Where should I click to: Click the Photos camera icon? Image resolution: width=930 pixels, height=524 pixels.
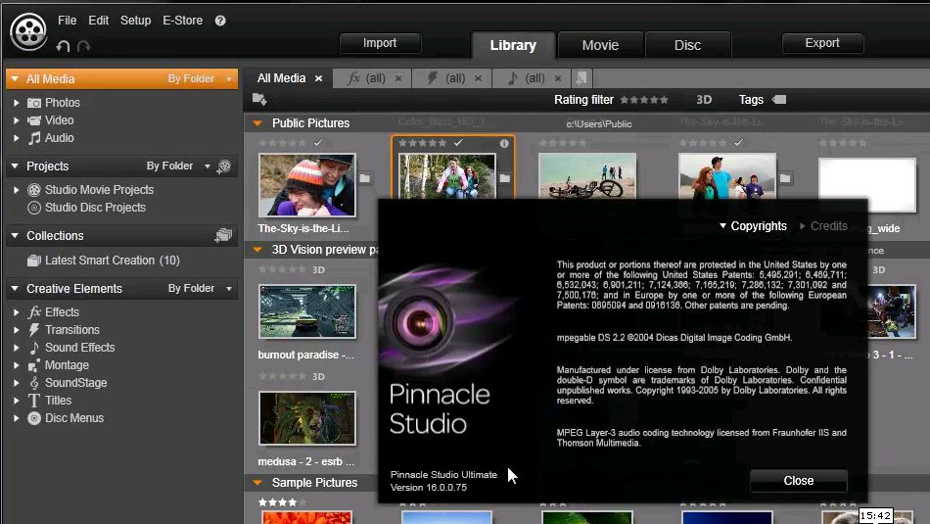tap(34, 103)
